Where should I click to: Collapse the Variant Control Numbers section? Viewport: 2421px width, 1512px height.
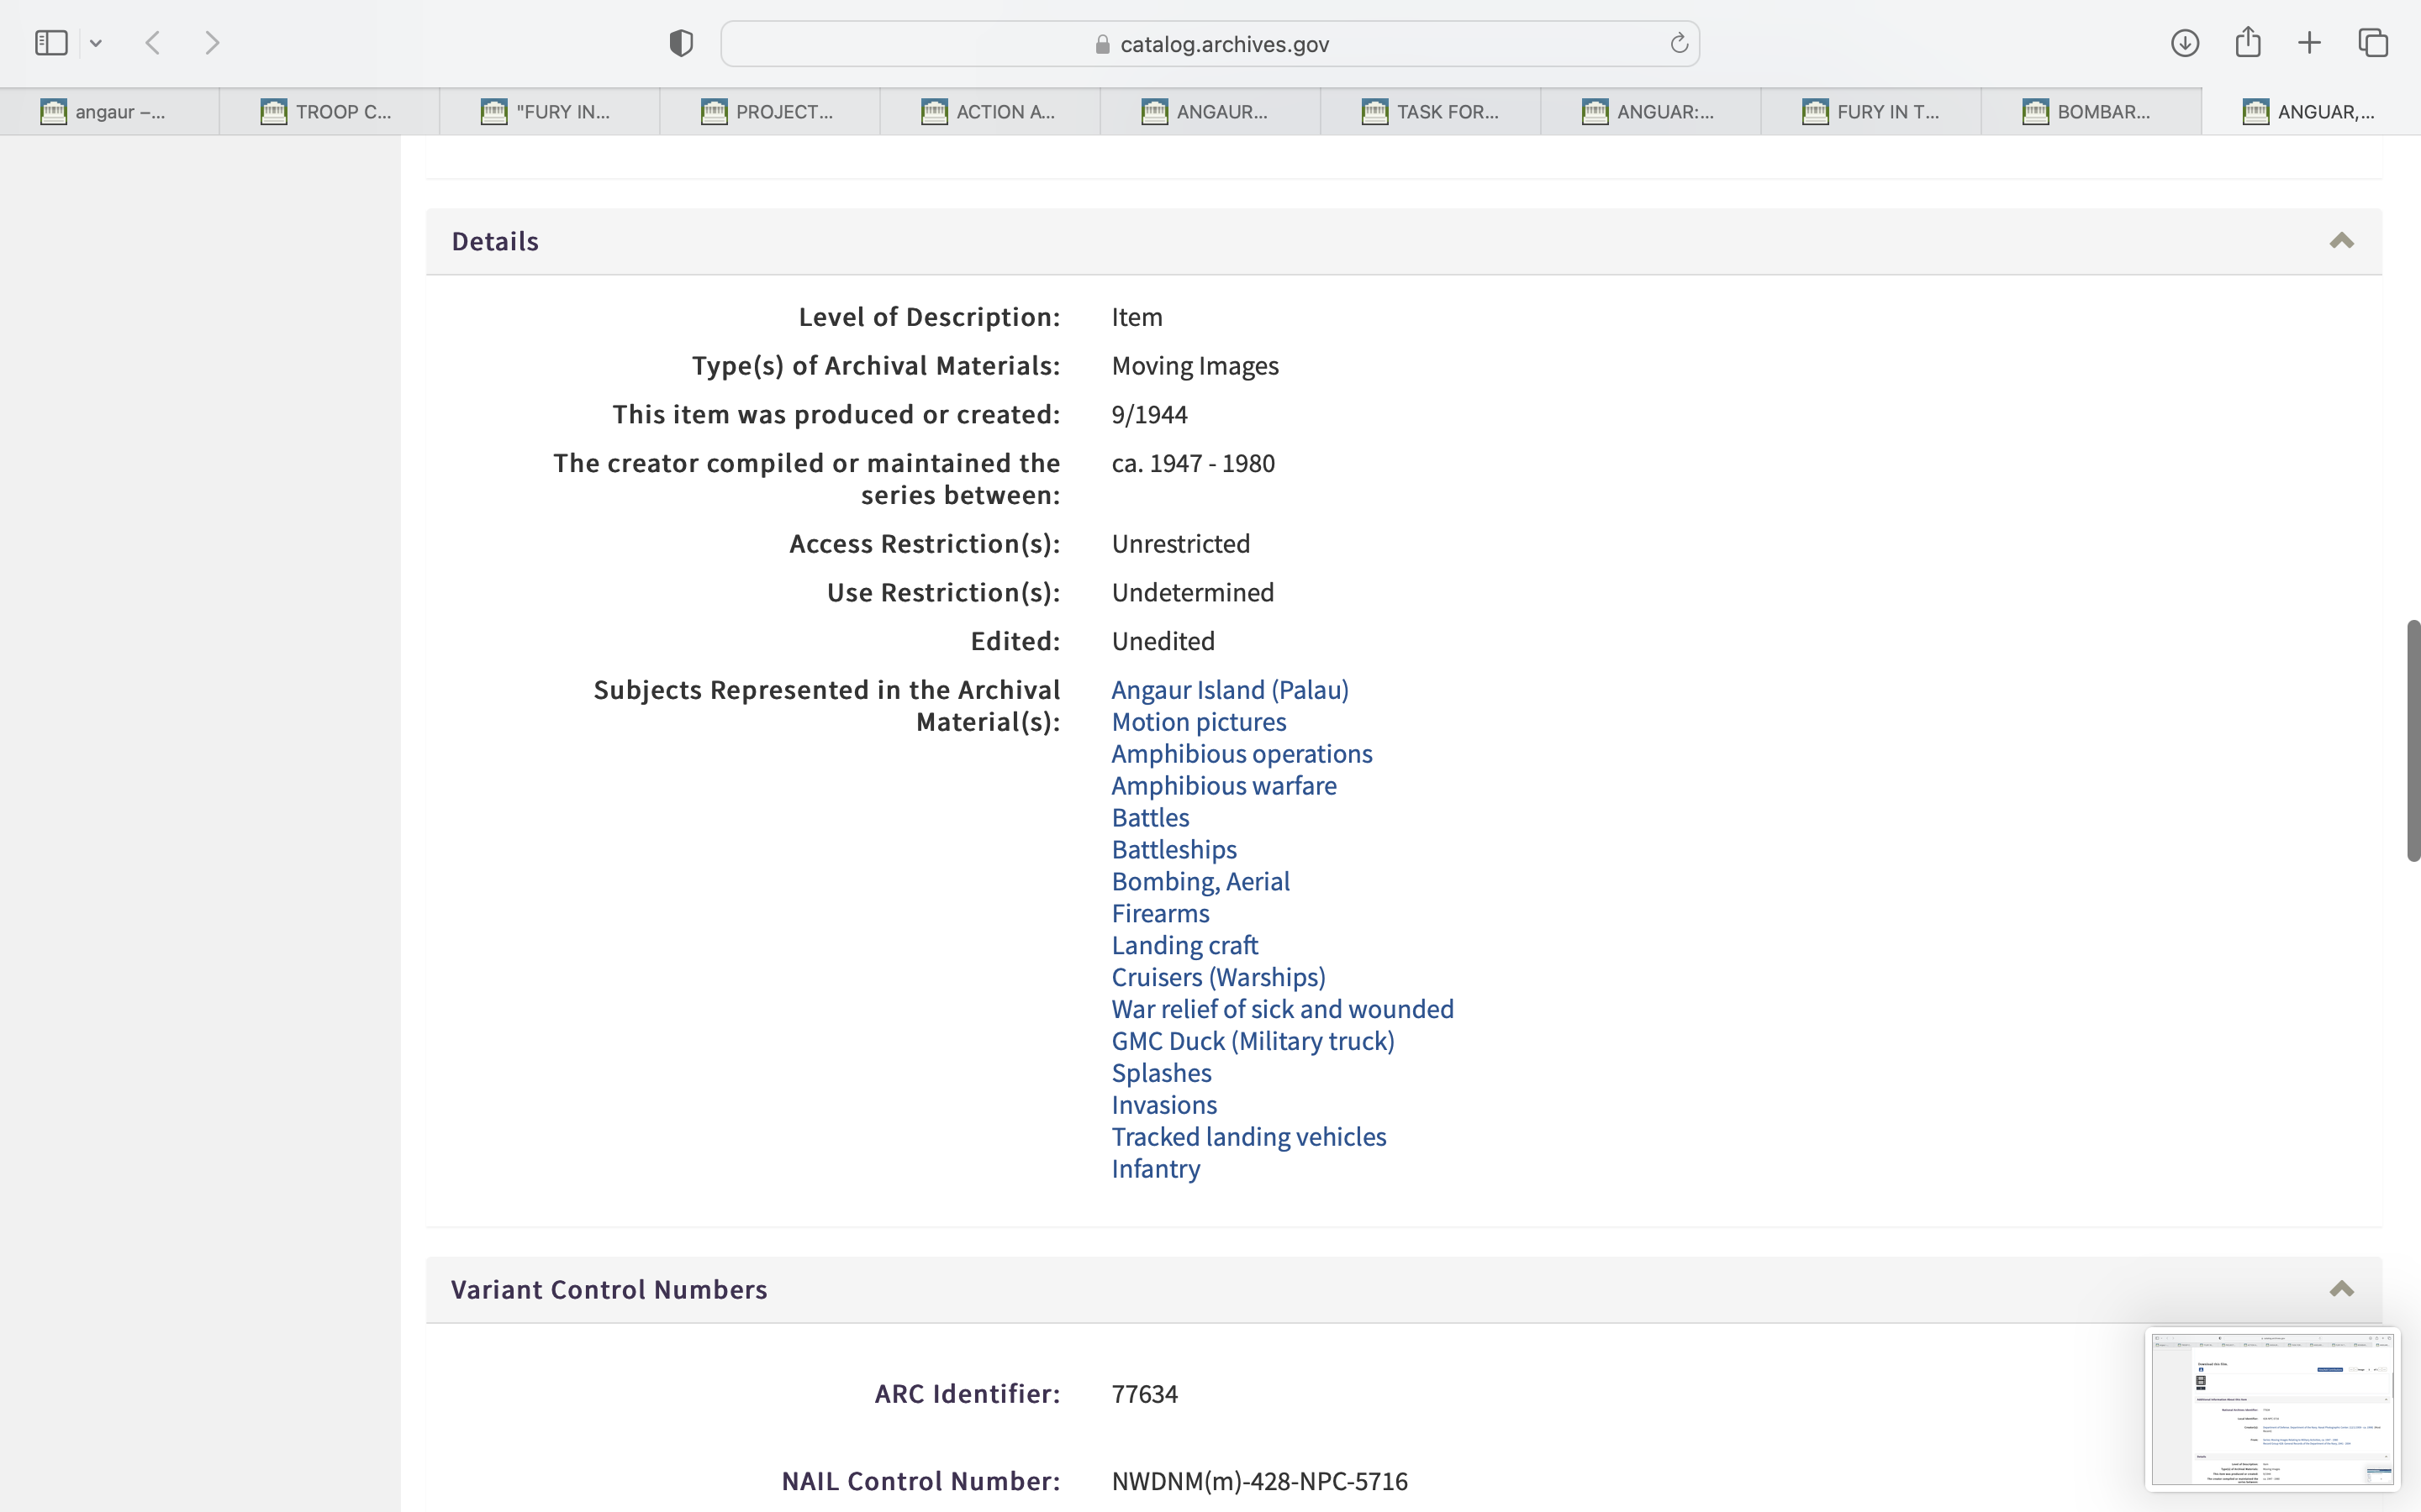coord(2341,1289)
